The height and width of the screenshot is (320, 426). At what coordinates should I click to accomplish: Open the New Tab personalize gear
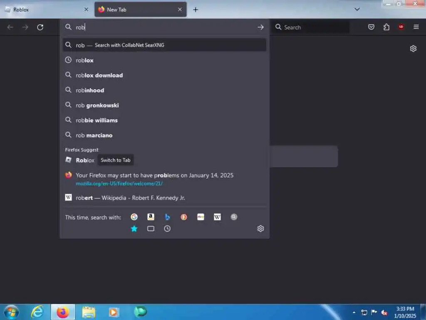point(413,48)
